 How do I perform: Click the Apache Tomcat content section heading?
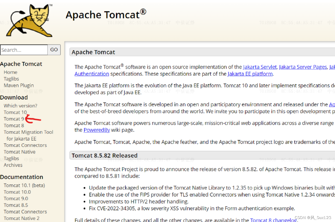[x=93, y=52]
